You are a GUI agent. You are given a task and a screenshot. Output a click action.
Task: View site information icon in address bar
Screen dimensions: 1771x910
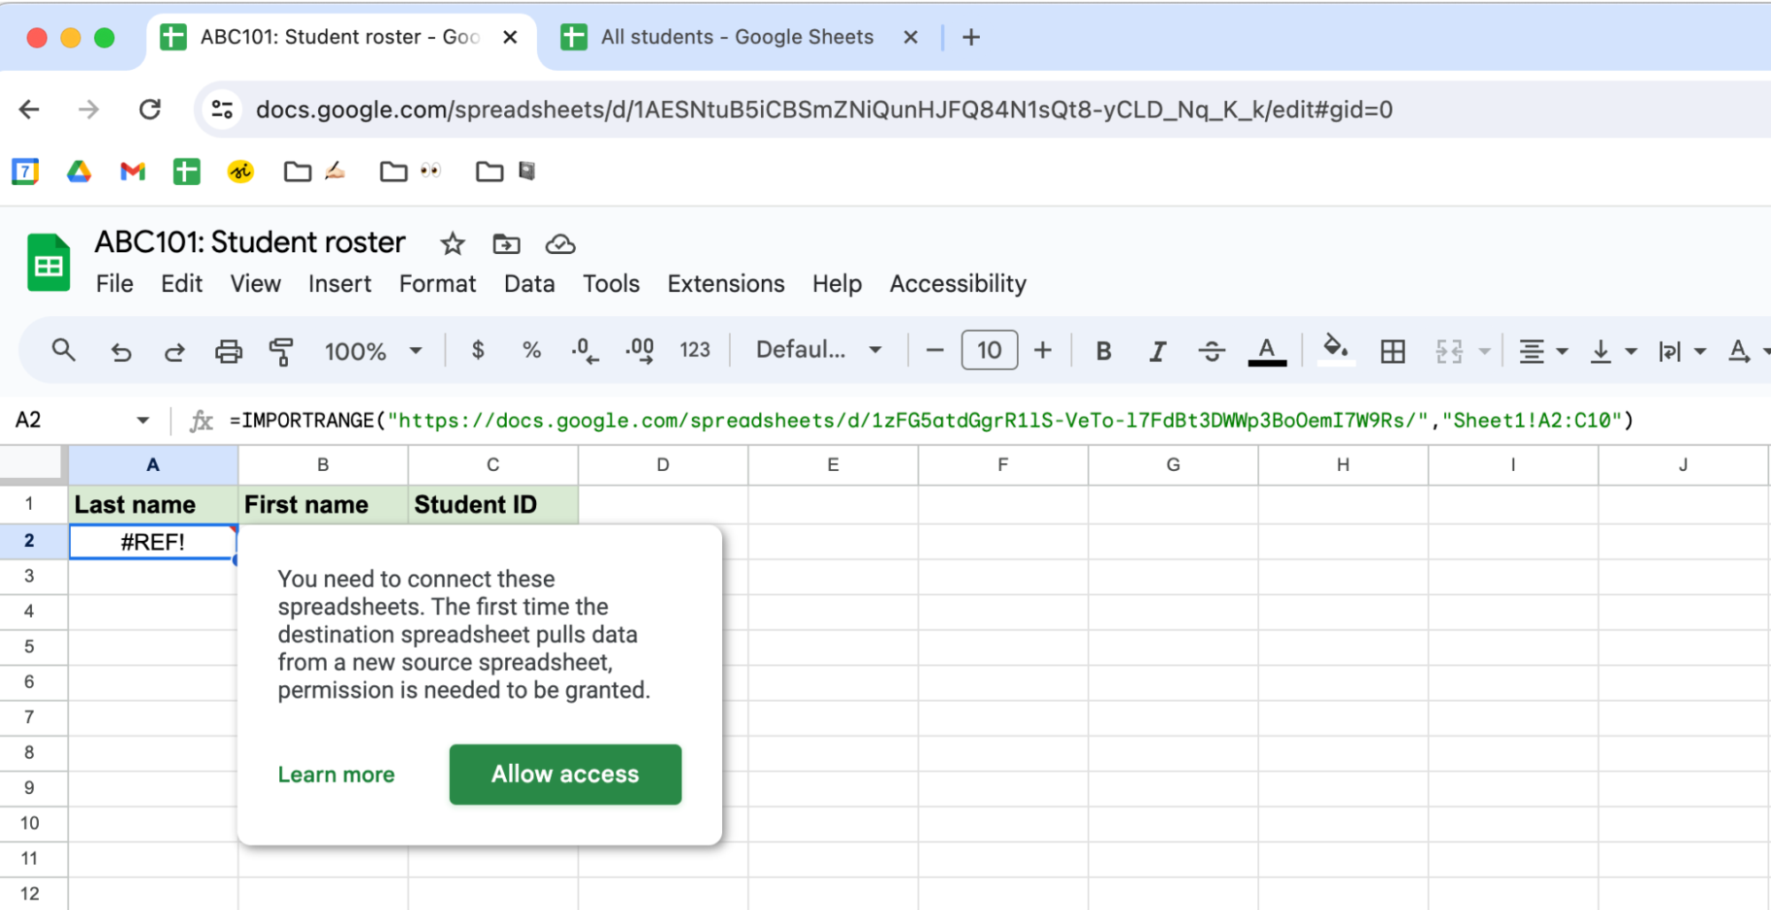[x=222, y=110]
